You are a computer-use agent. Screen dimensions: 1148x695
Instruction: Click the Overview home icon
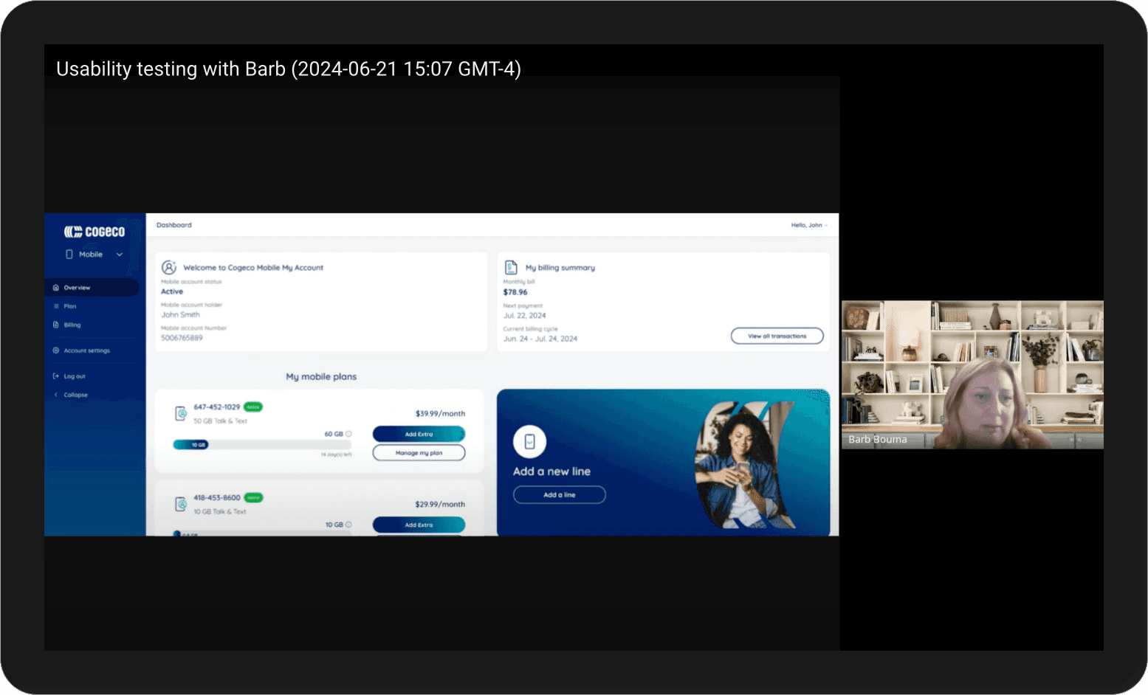tap(56, 288)
